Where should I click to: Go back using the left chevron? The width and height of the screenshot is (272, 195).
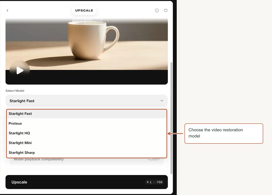(8, 10)
